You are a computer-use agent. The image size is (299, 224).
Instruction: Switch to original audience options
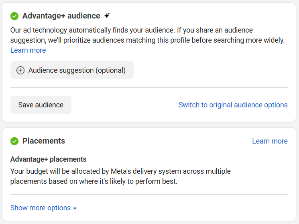click(x=233, y=105)
